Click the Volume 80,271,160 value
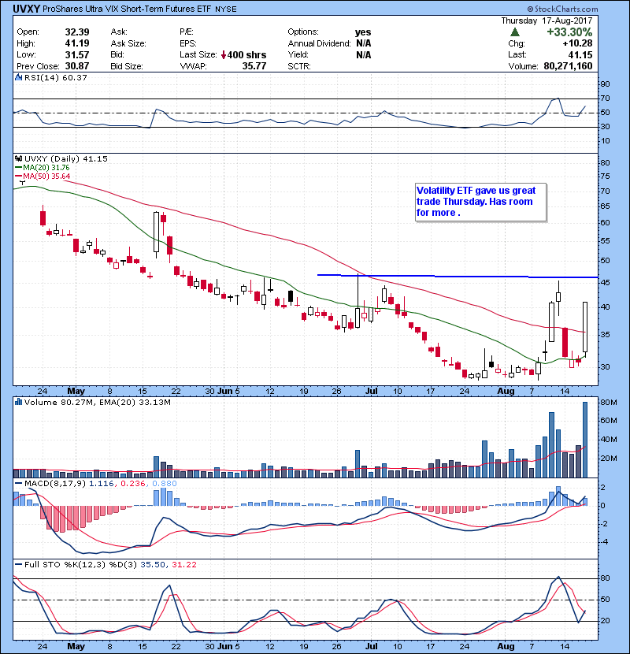630x654 pixels. pyautogui.click(x=568, y=66)
